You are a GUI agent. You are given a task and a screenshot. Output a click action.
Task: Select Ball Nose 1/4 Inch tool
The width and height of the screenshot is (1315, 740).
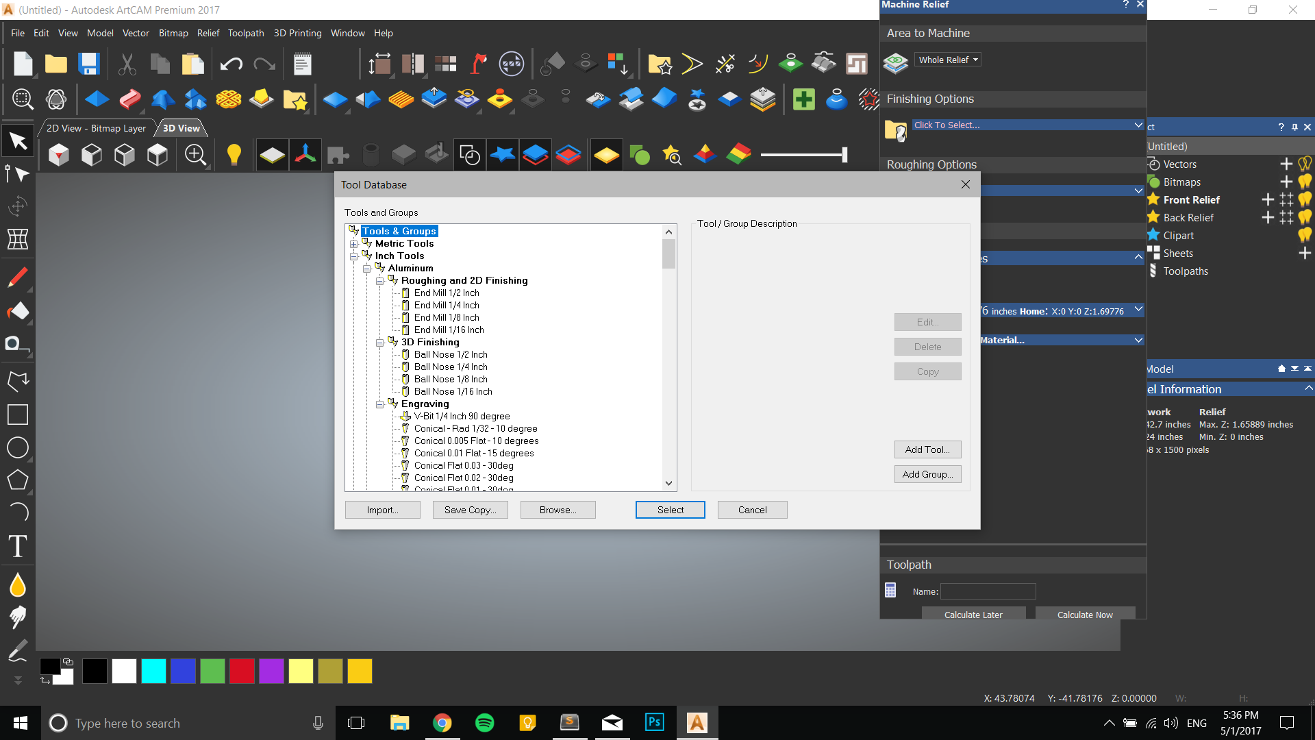451,367
